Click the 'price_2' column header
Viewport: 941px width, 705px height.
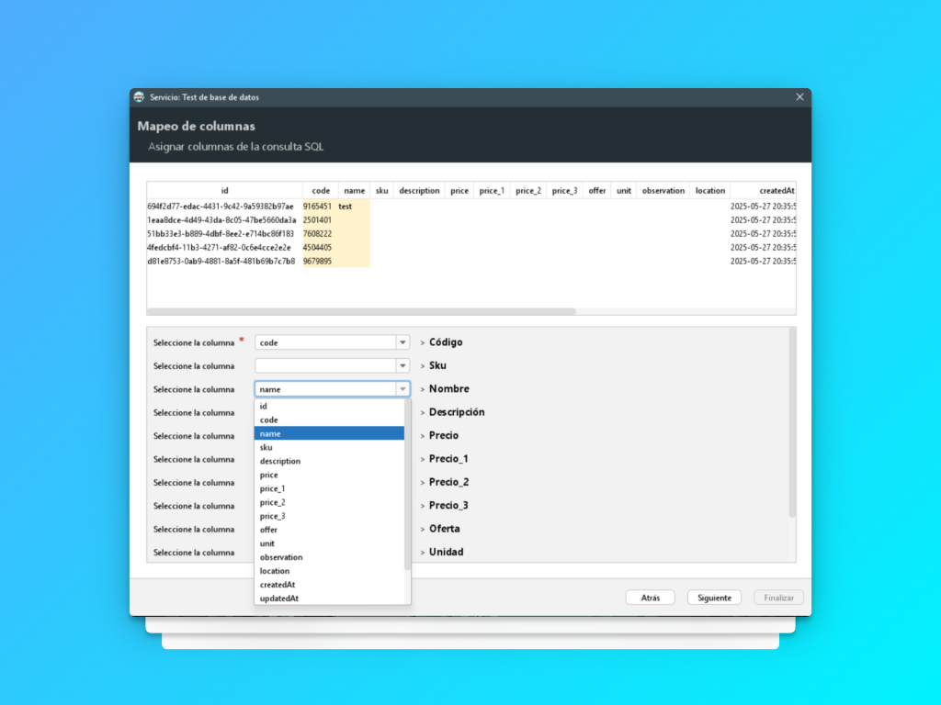coord(528,191)
